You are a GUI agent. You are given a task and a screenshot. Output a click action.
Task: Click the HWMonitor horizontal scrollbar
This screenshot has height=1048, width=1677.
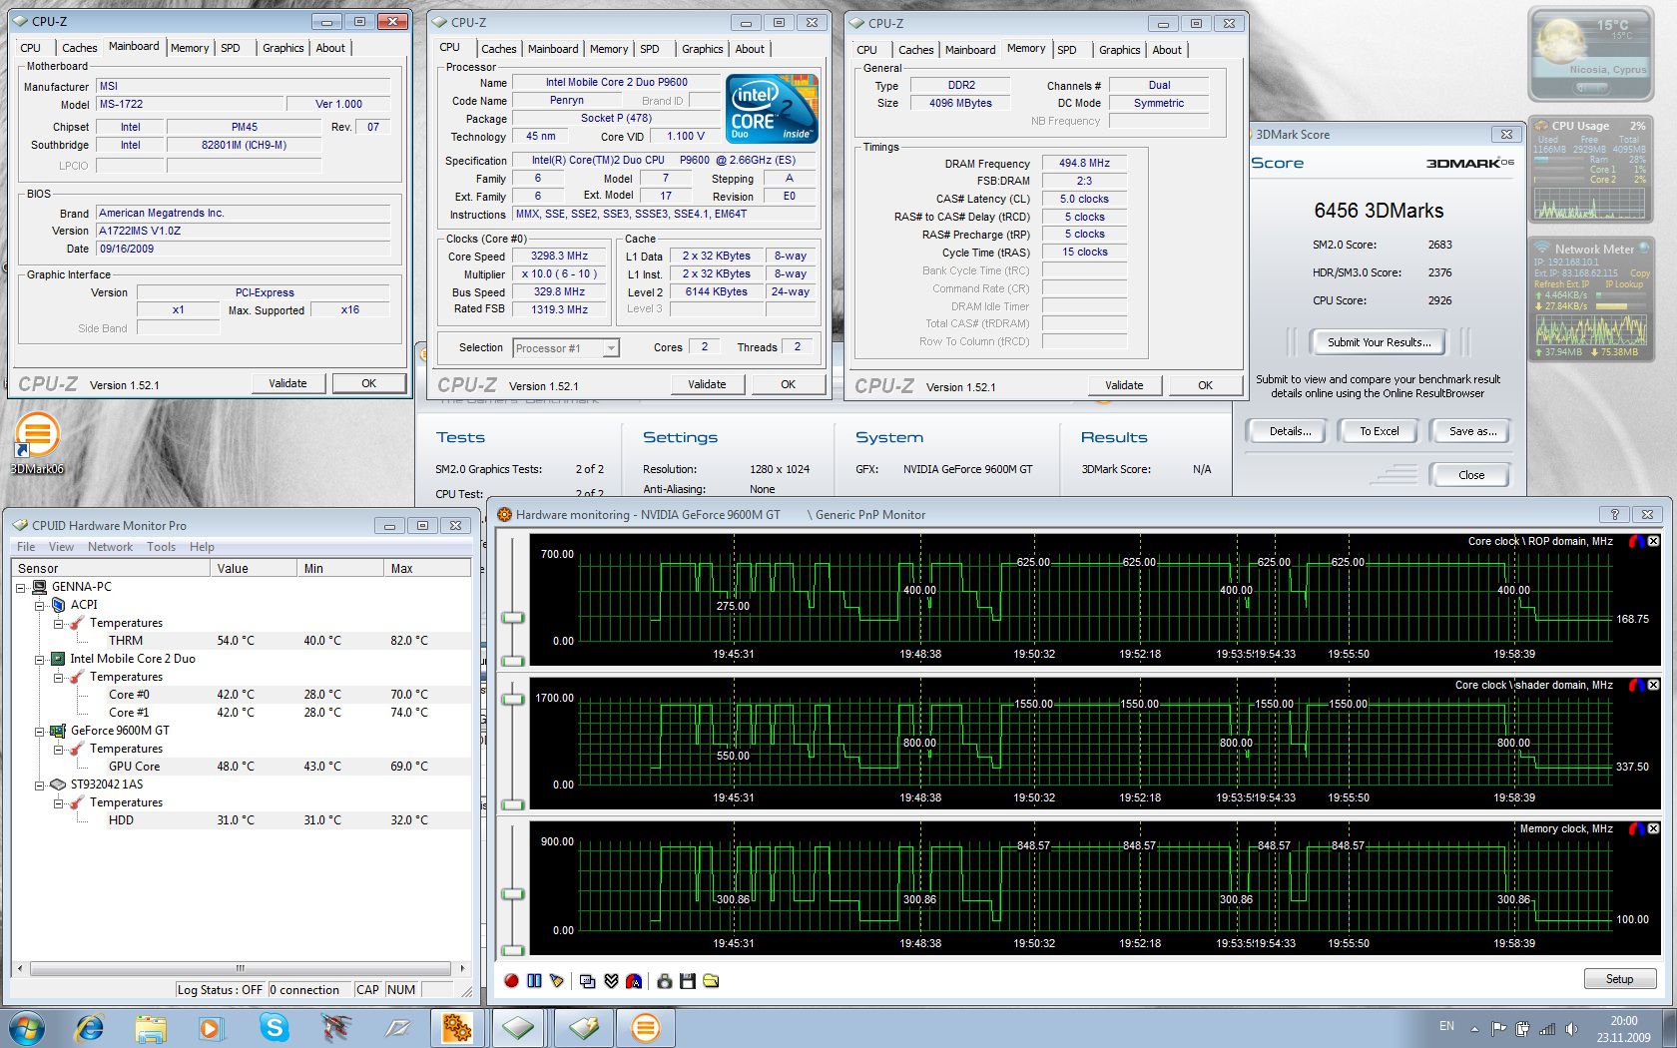click(240, 968)
